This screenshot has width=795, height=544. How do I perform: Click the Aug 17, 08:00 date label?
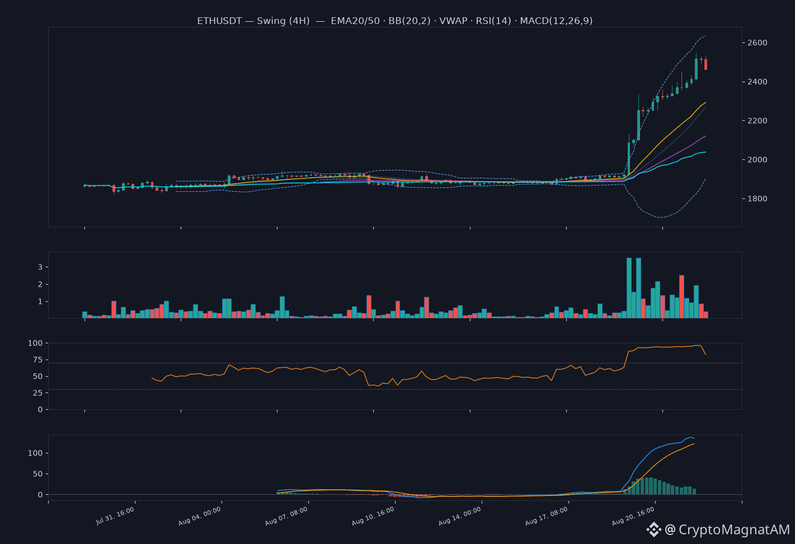point(547,516)
